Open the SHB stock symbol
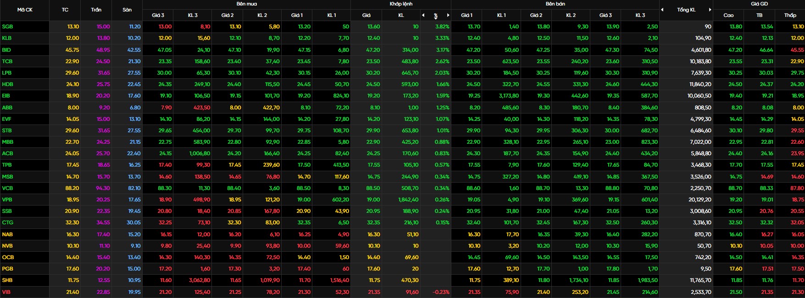Viewport: 805px width, 298px height. tap(7, 280)
